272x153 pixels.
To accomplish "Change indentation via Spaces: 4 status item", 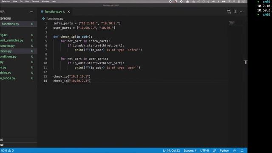I will (x=190, y=150).
